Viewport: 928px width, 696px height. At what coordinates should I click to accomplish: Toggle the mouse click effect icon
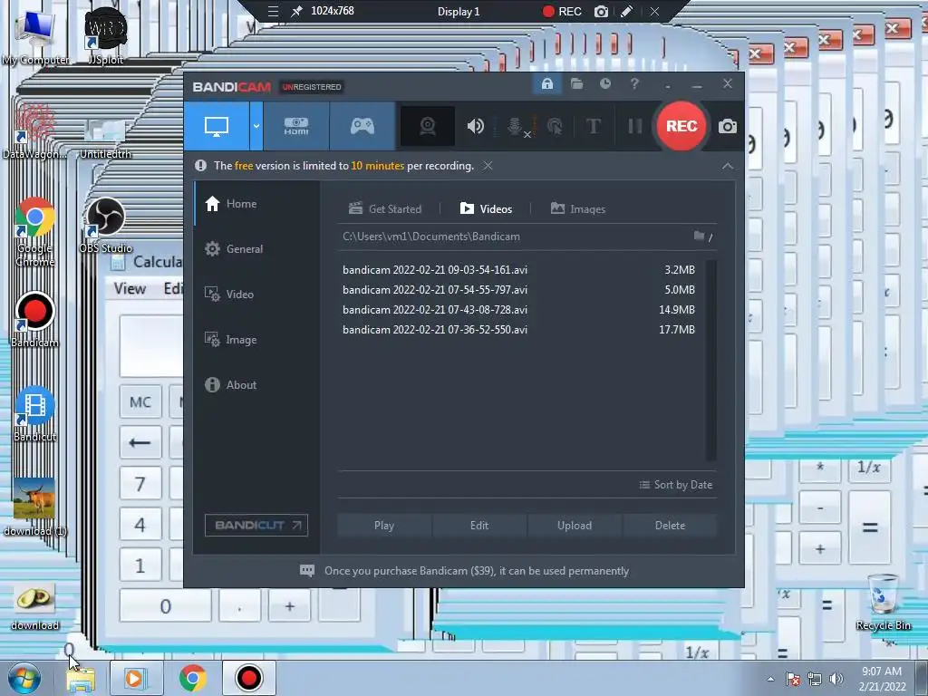point(555,126)
